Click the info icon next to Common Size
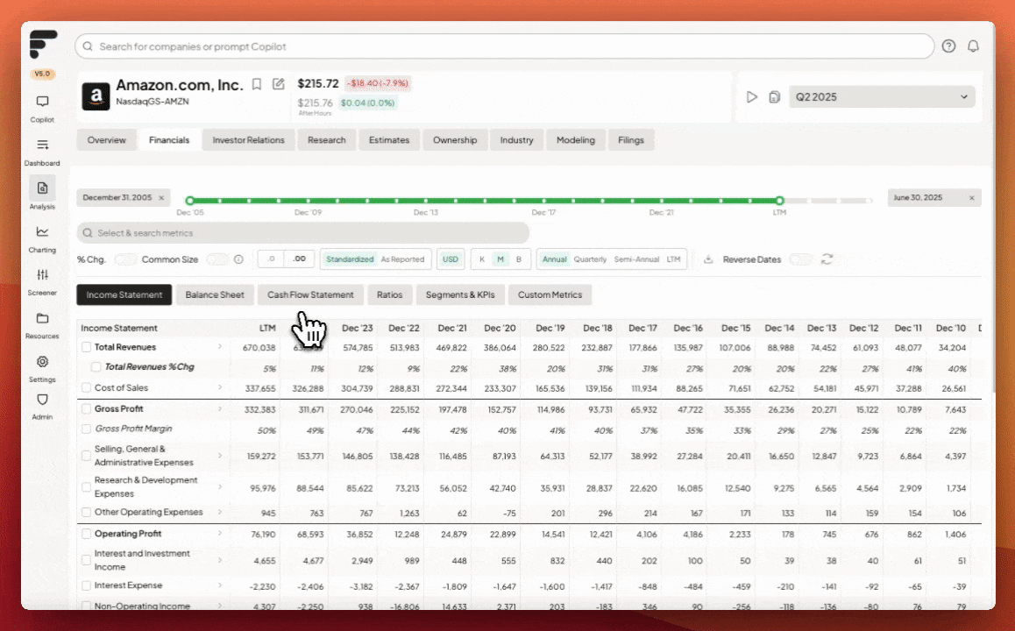 (239, 259)
